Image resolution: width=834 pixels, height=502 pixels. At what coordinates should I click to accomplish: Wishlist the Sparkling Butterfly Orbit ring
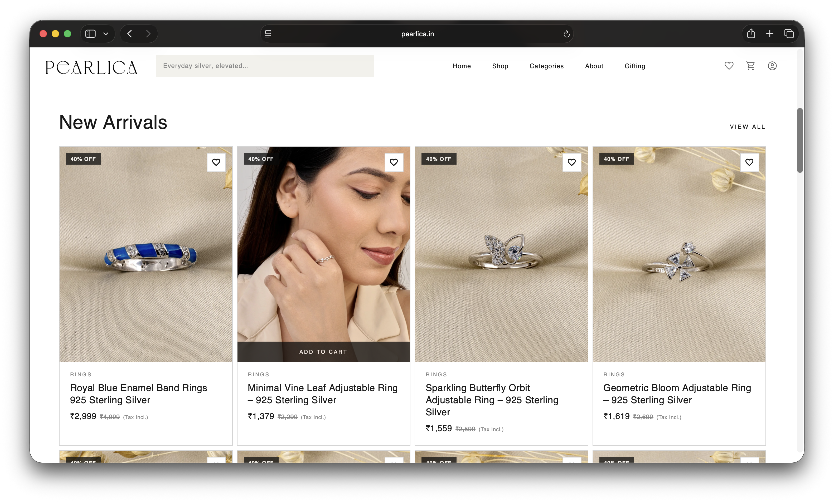[571, 162]
